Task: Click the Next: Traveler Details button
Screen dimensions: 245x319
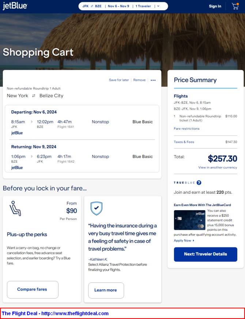Action: click(x=206, y=254)
